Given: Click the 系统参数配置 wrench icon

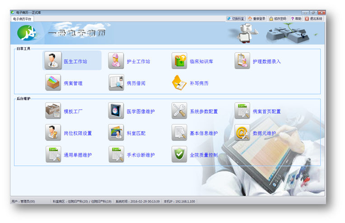Looking at the screenshot, I should (x=179, y=111).
